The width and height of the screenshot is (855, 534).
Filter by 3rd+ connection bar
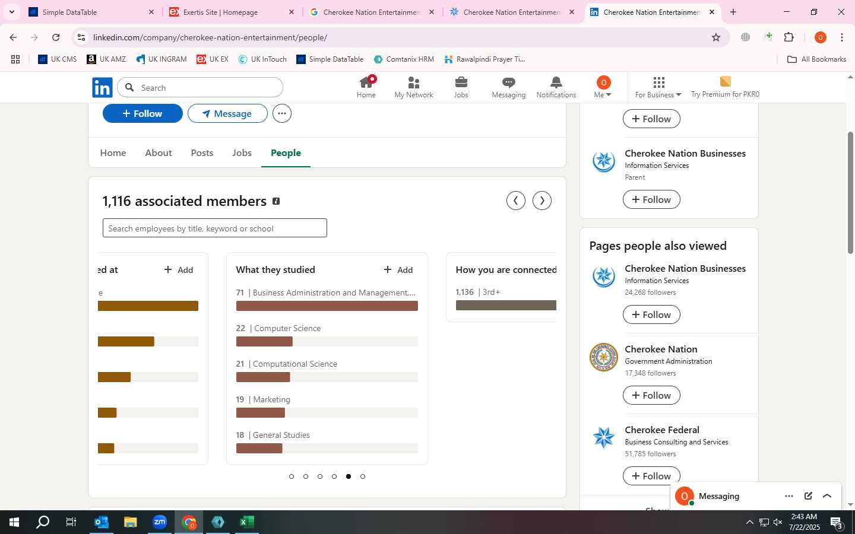click(x=506, y=305)
